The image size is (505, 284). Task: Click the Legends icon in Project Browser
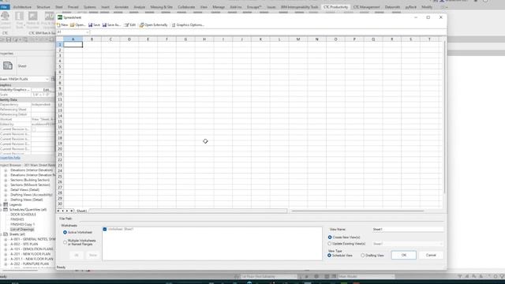[6, 204]
